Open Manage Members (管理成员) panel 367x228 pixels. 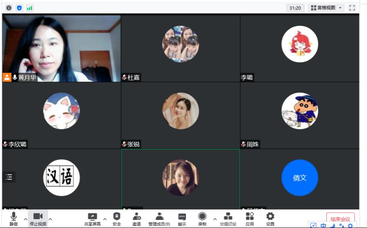tap(159, 219)
